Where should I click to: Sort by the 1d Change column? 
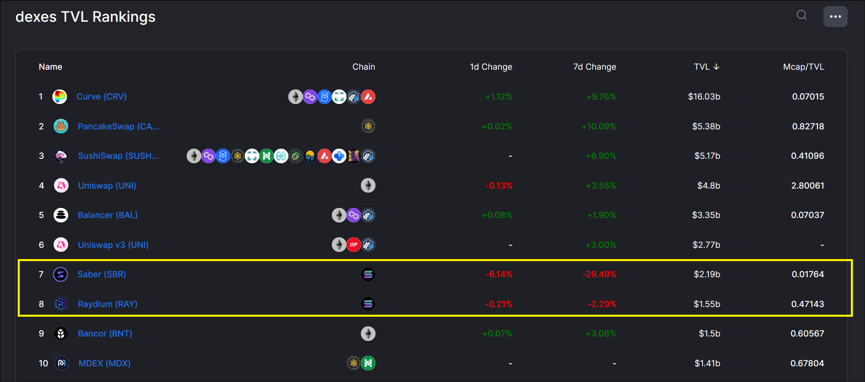click(491, 67)
